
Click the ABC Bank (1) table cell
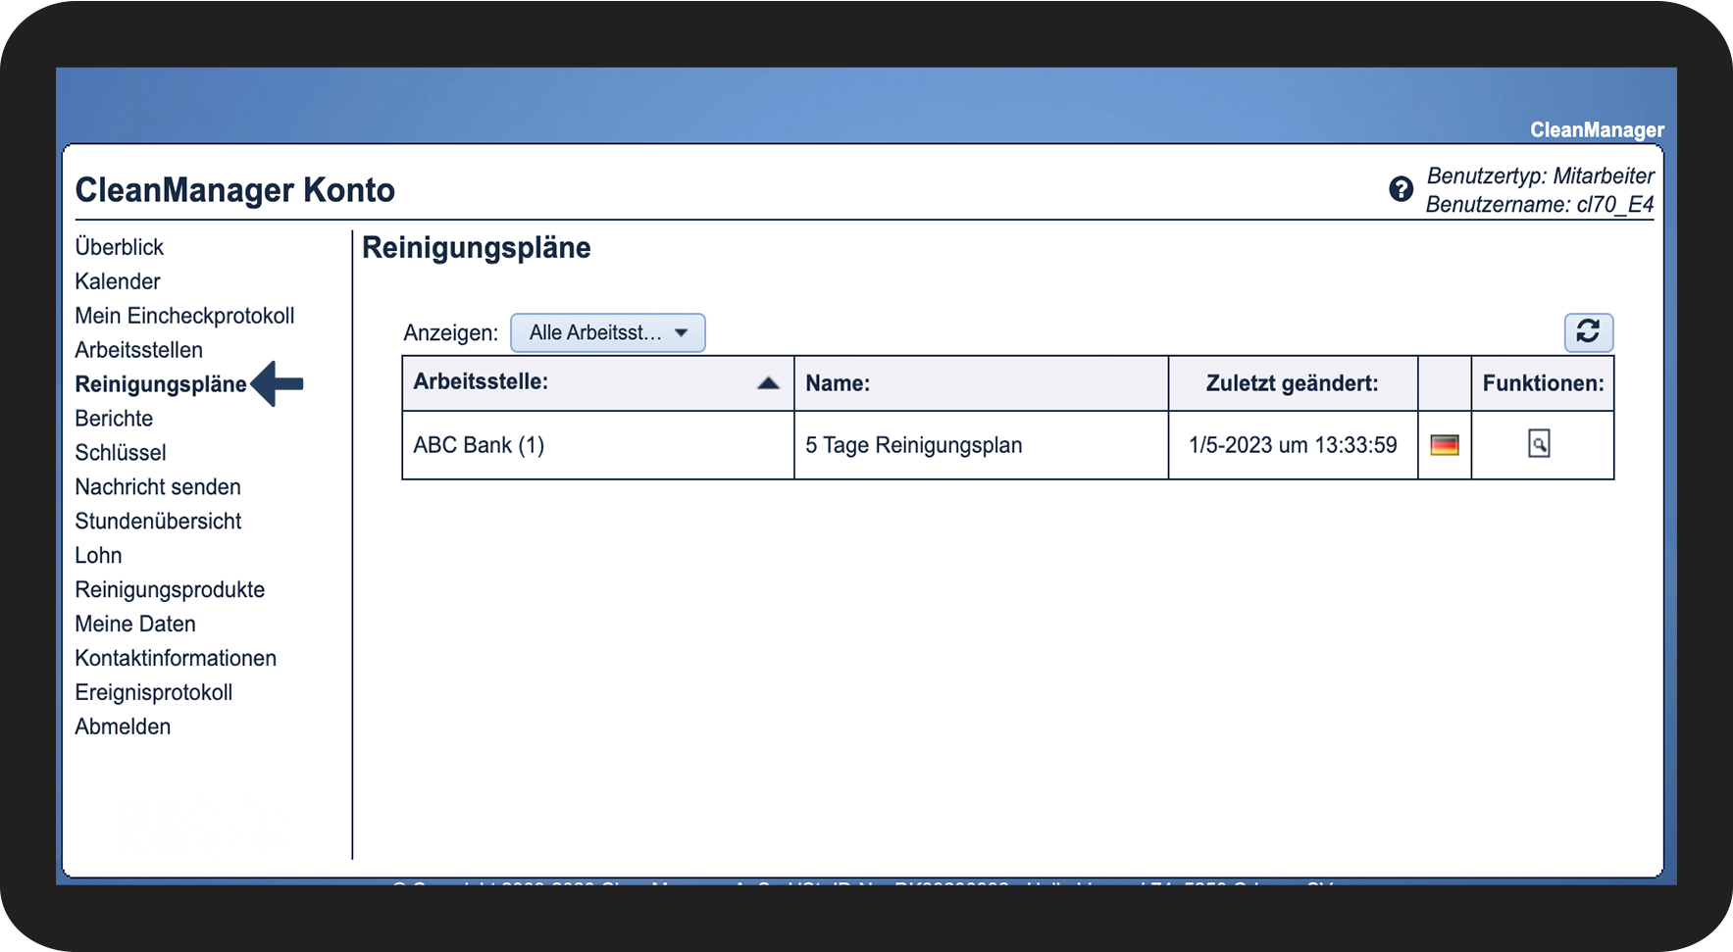(x=479, y=445)
